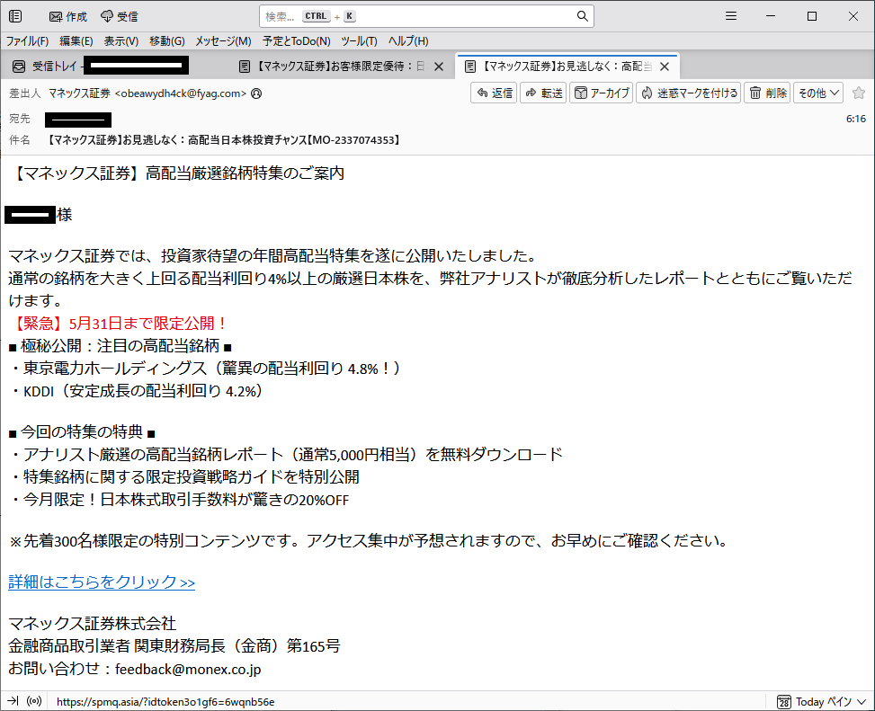Open the 詳細はこちらをクリック link
The width and height of the screenshot is (875, 711).
coord(102,582)
